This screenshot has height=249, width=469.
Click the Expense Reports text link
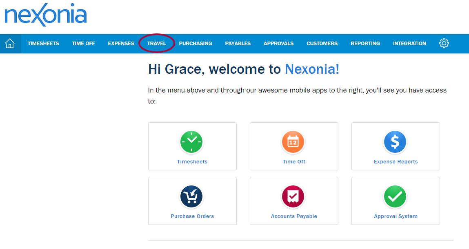tap(396, 162)
